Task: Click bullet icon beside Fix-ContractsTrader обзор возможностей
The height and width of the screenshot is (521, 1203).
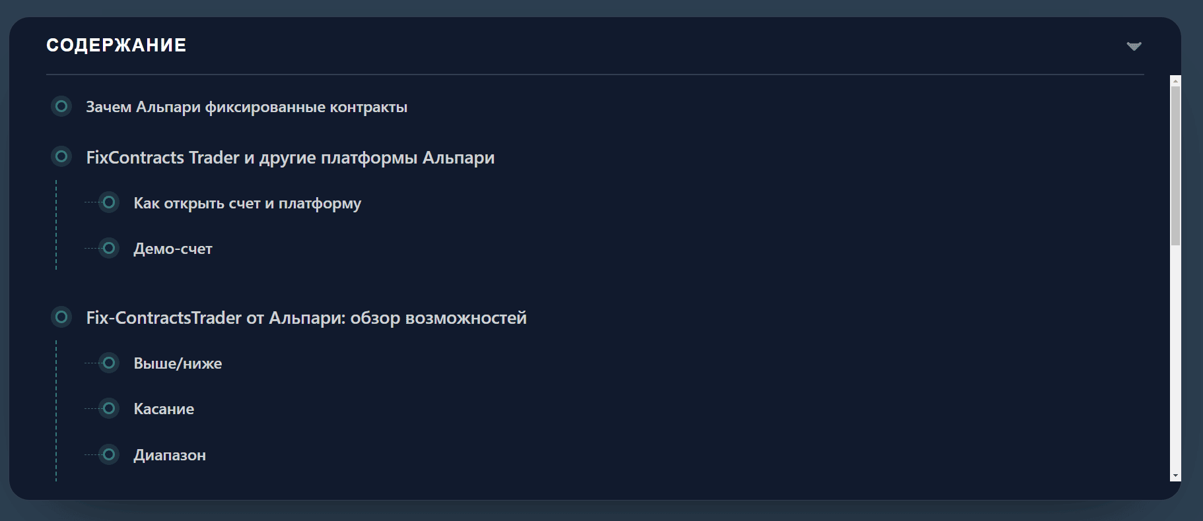Action: tap(61, 317)
